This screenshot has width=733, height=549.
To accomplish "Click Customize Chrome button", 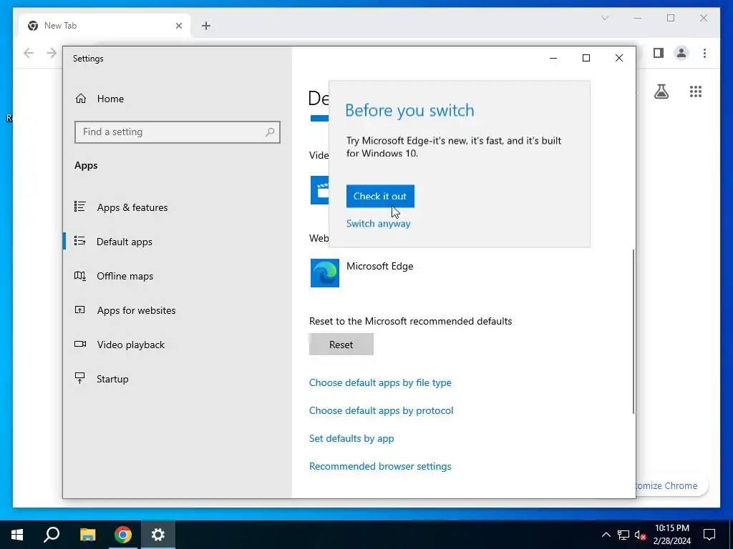I will pyautogui.click(x=671, y=485).
